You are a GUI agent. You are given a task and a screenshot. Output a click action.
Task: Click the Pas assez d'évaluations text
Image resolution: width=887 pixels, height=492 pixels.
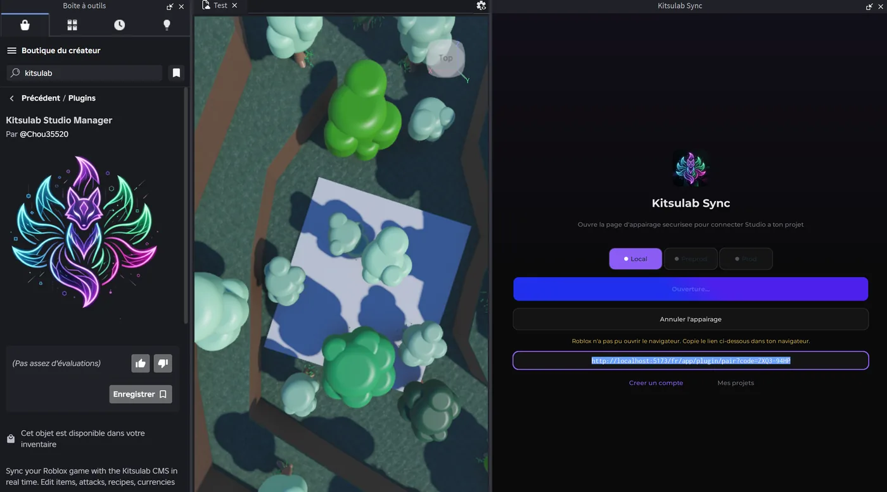[x=56, y=364]
